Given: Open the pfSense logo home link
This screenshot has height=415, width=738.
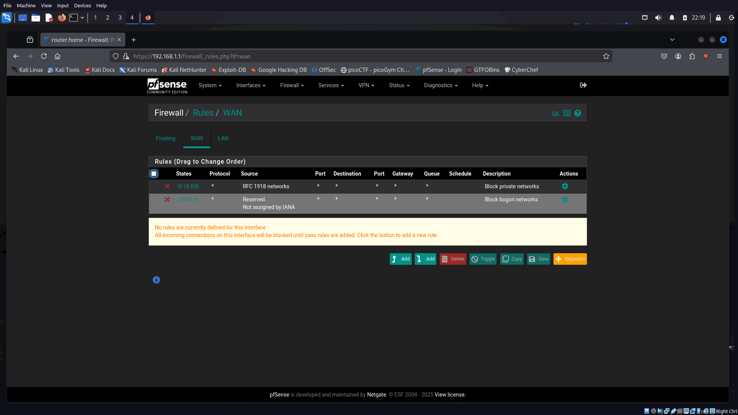Looking at the screenshot, I should pos(167,86).
